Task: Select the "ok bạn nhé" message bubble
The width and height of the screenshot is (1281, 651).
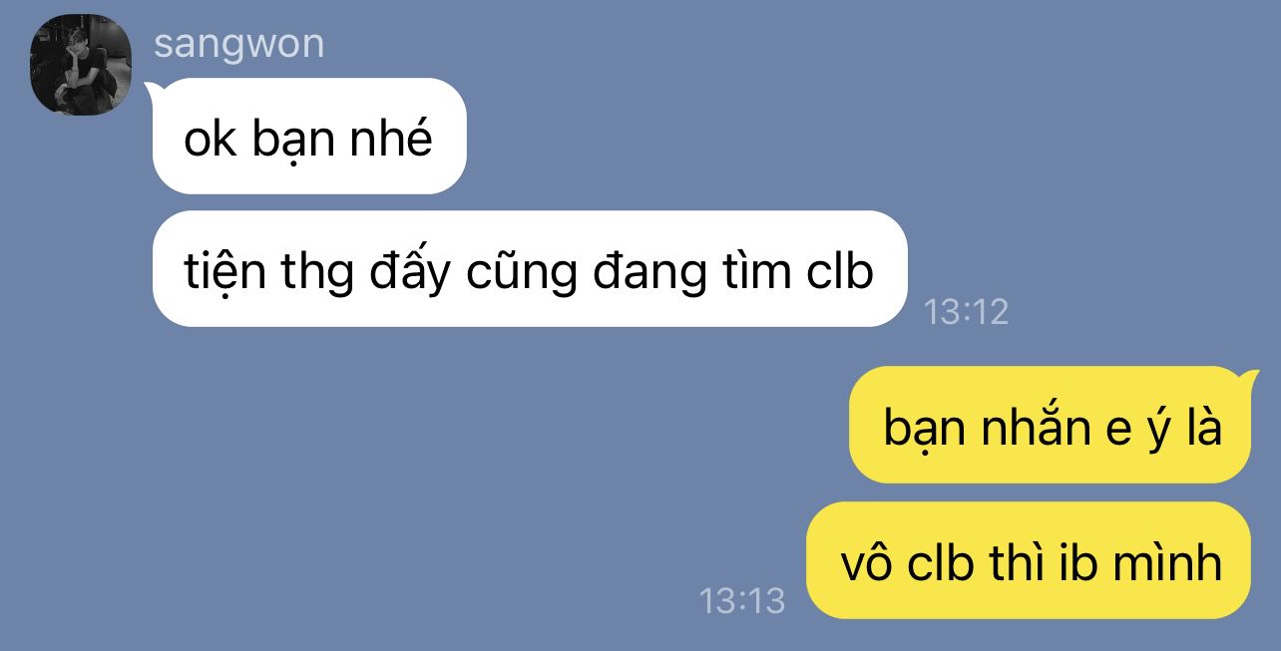Action: pyautogui.click(x=309, y=136)
